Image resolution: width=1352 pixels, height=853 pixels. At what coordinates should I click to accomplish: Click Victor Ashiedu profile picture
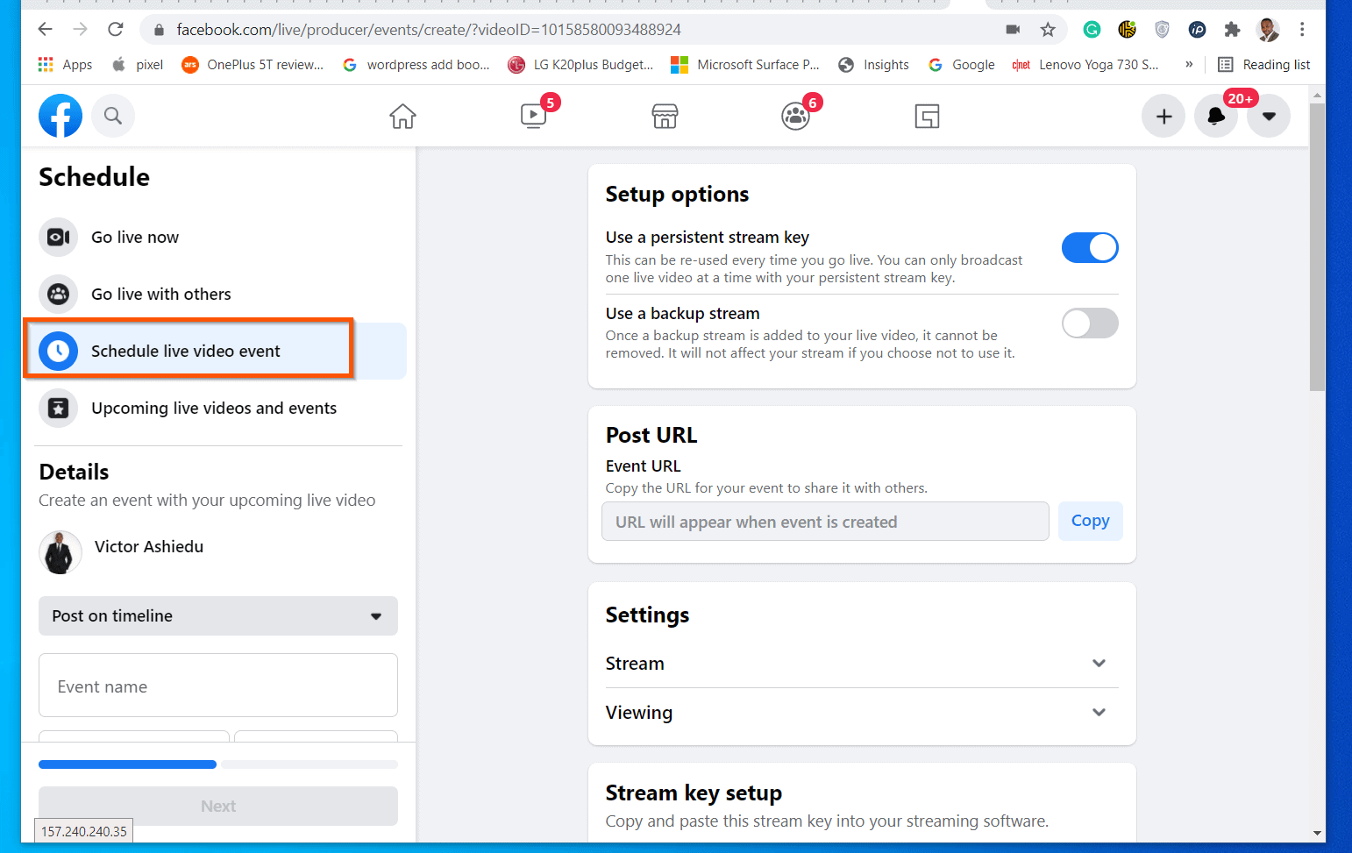click(x=60, y=552)
